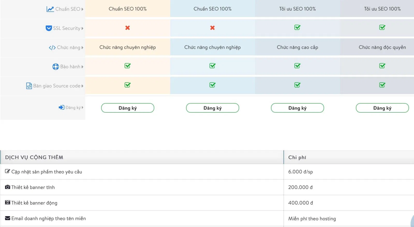This screenshot has width=414, height=227.
Task: Select the DỊCH VỤ CỘNG THÊM table header
Action: pos(34,157)
